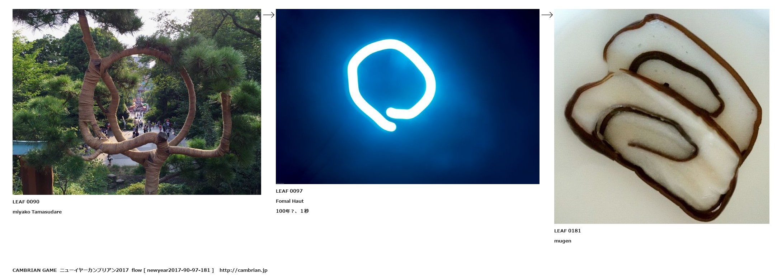Select author name mugen

coord(562,241)
